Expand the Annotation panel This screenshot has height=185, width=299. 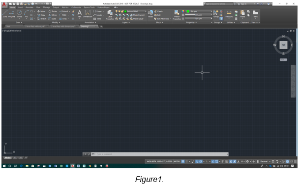pos(90,23)
